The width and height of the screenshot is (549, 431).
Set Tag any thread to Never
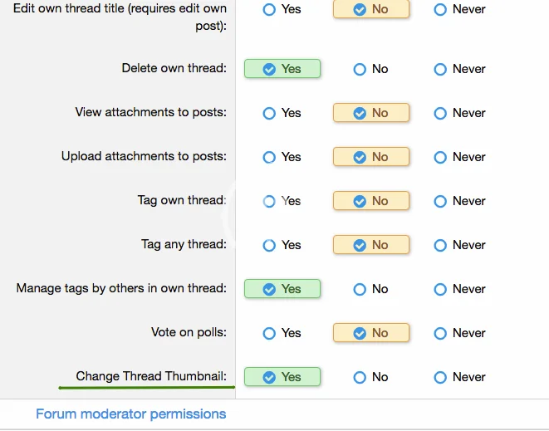click(441, 245)
